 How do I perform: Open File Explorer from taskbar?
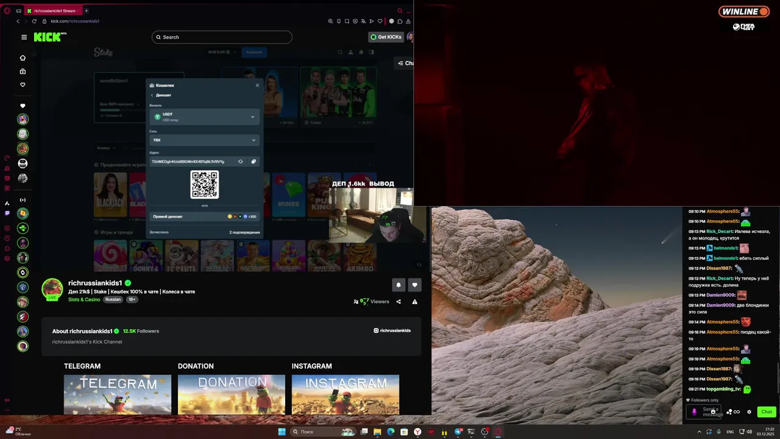(x=377, y=432)
